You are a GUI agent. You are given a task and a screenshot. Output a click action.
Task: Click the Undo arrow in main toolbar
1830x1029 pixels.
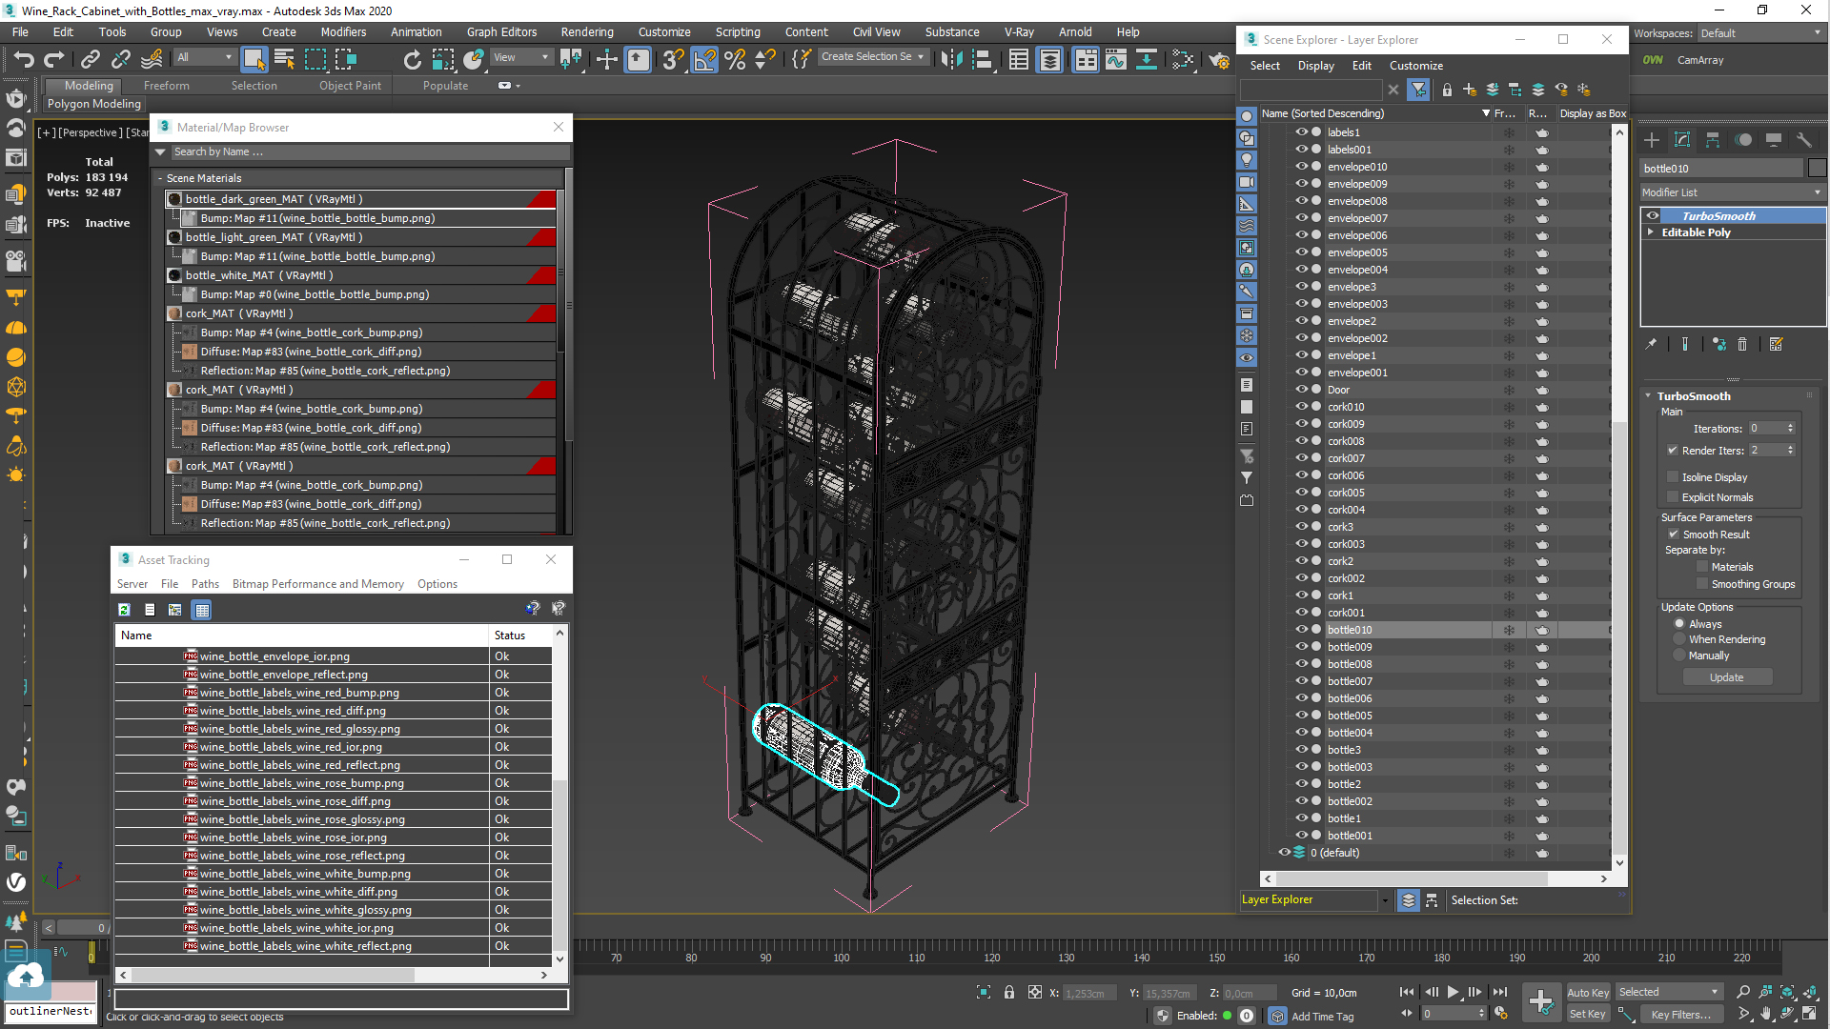pos(23,60)
